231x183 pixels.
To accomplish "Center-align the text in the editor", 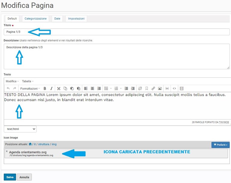I will [92, 88].
